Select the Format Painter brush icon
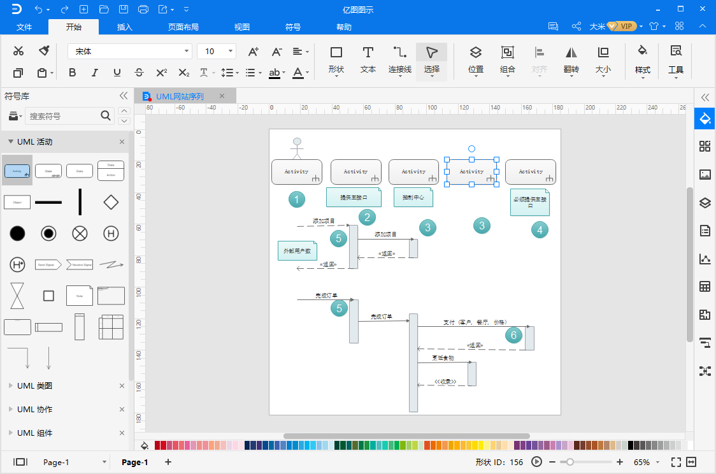Screen dimensions: 716x474 [44, 51]
